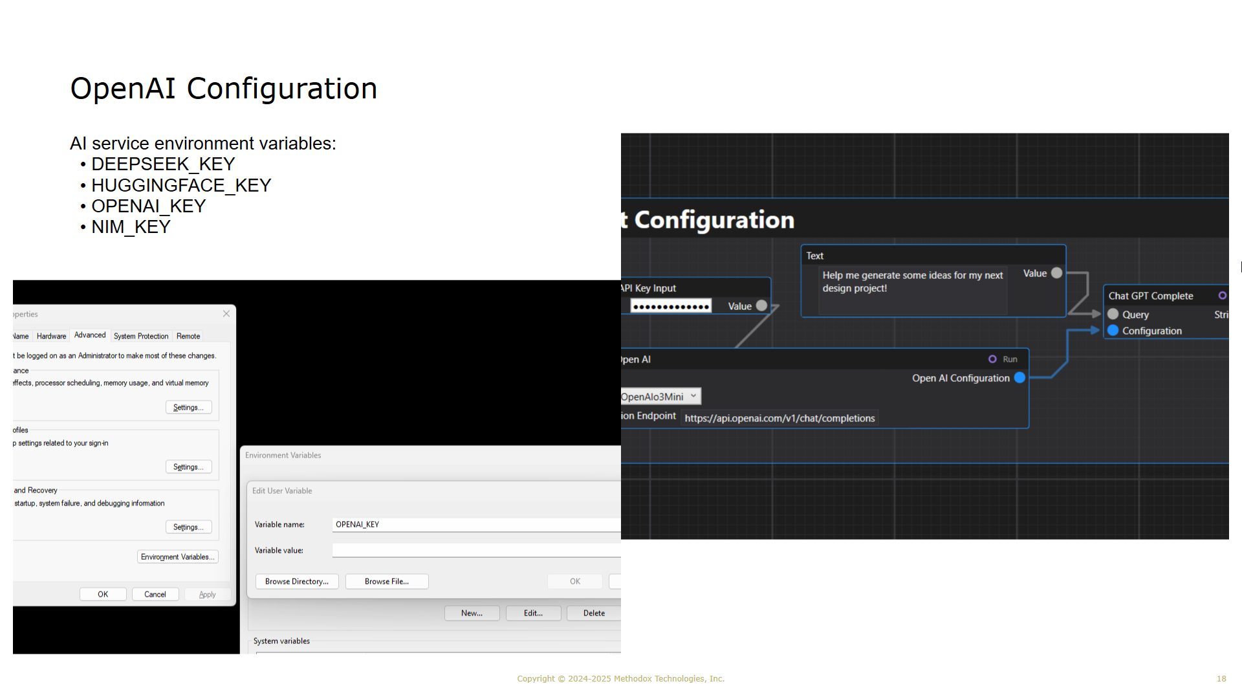The height and width of the screenshot is (699, 1242).
Task: Click the System variables group label
Action: click(x=281, y=641)
